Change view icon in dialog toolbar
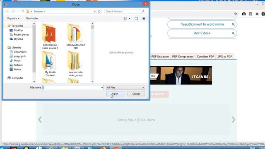 [x=125, y=18]
